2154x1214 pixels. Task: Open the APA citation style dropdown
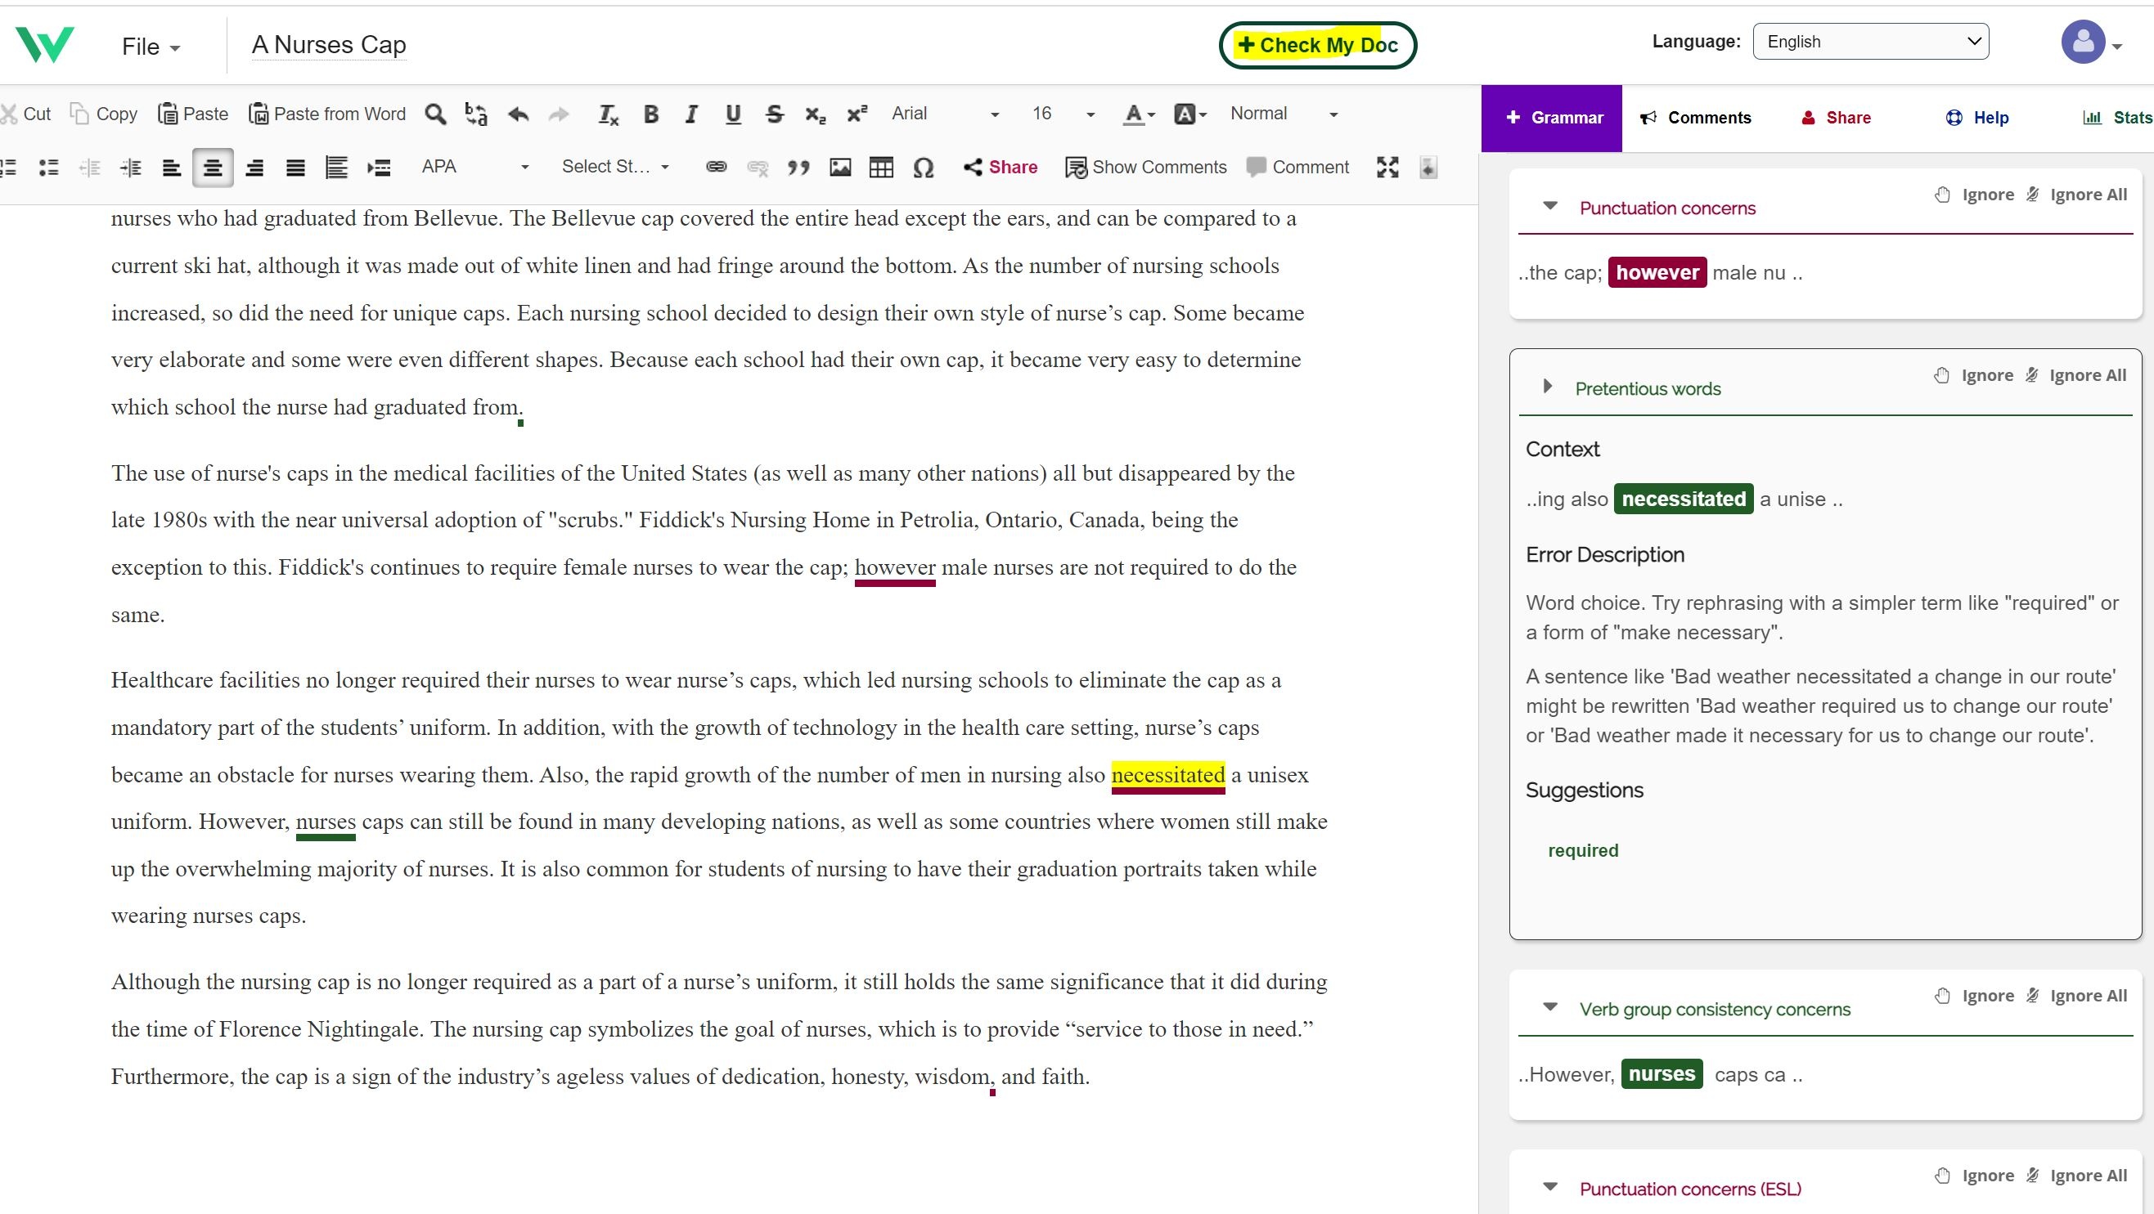[475, 167]
